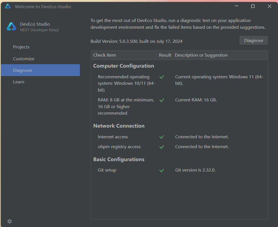Click the DevEco Studio logo in sidebar
This screenshot has width=278, height=227.
(x=12, y=26)
